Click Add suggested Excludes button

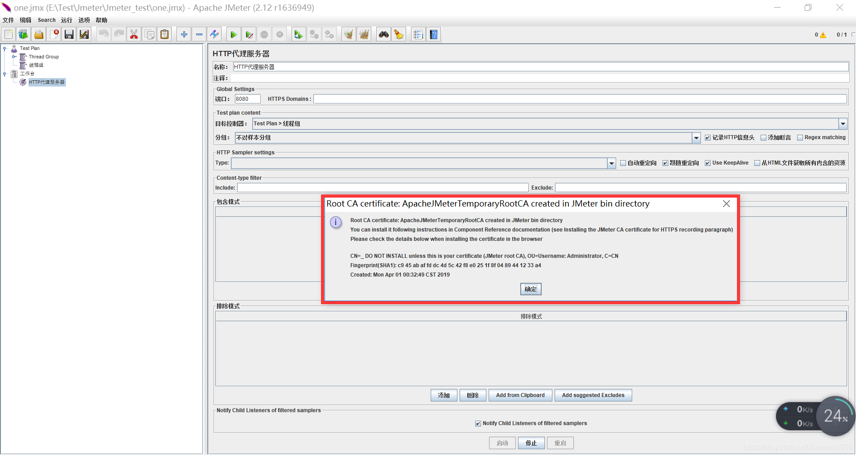coord(593,395)
